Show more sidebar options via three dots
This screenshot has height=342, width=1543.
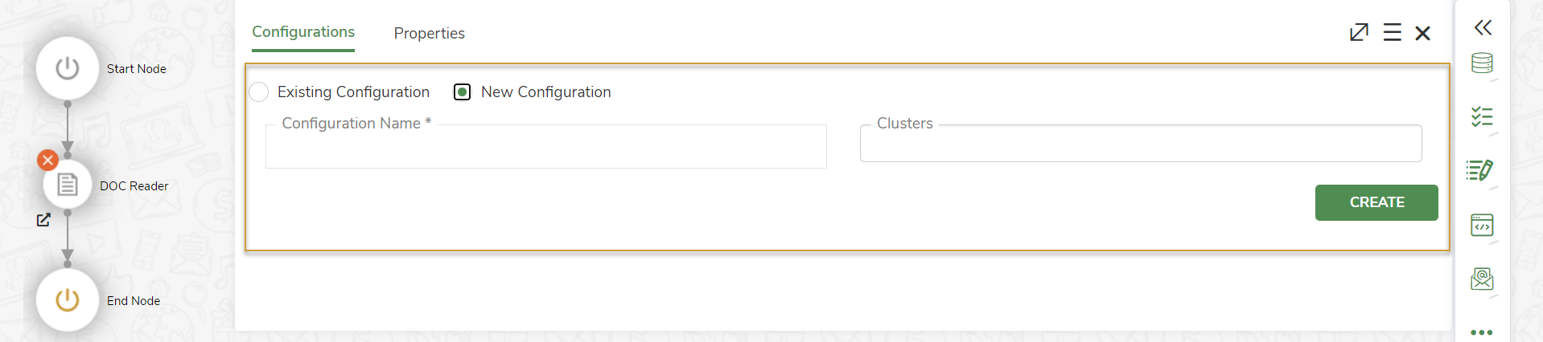[x=1482, y=332]
